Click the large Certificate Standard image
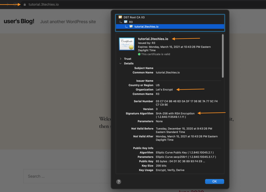This screenshot has width=266, height=192. coord(127,44)
